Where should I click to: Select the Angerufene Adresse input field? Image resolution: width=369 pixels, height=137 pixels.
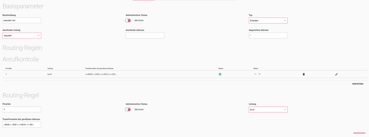click(268, 36)
